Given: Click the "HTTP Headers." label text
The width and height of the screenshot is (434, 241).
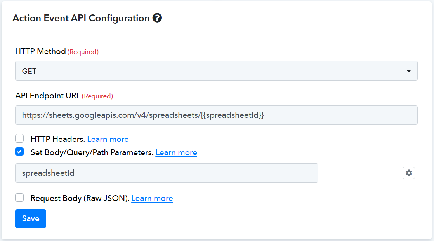Looking at the screenshot, I should point(58,139).
